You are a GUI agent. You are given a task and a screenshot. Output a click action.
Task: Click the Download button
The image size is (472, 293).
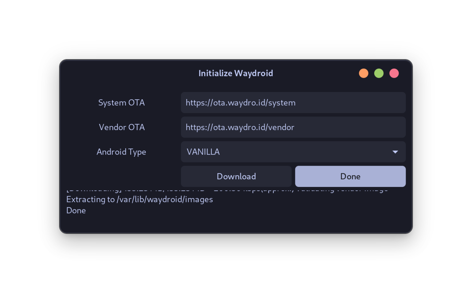click(236, 176)
